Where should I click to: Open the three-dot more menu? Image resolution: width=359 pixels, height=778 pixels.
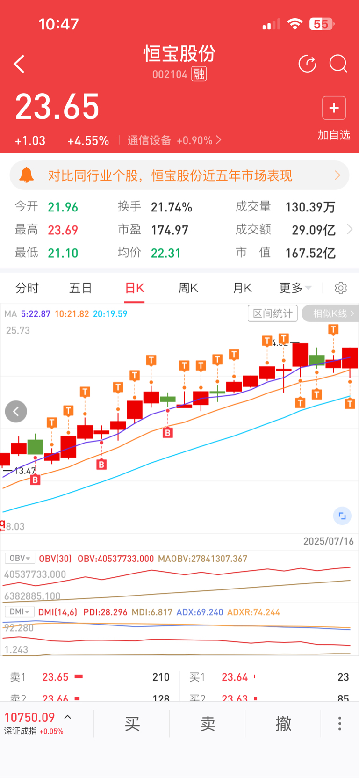coord(340,723)
